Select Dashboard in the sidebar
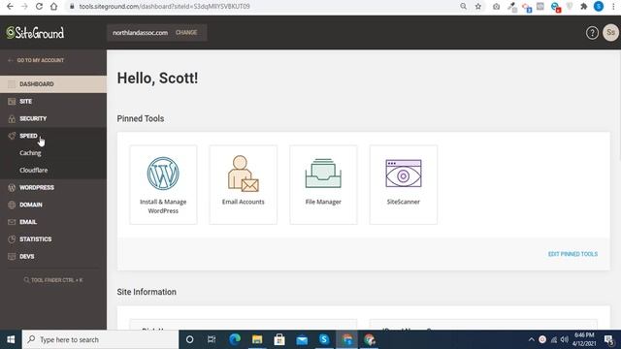This screenshot has width=621, height=349. point(53,84)
